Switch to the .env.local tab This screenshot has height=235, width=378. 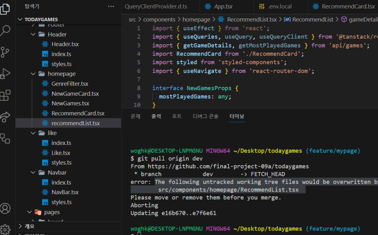[x=281, y=6]
